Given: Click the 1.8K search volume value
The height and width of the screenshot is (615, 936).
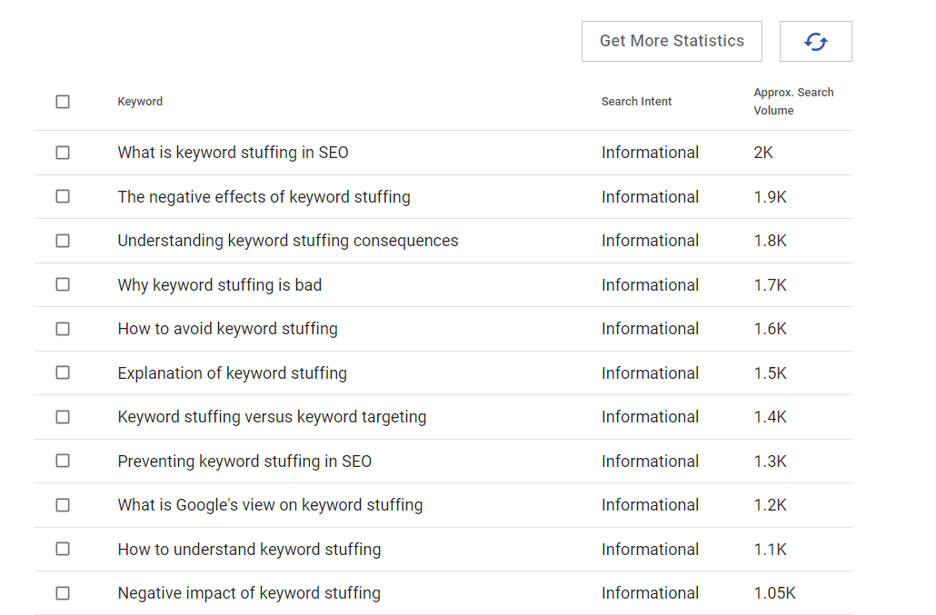Looking at the screenshot, I should (770, 241).
